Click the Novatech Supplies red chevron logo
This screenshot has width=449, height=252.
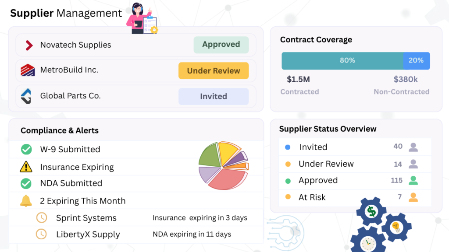coord(29,45)
